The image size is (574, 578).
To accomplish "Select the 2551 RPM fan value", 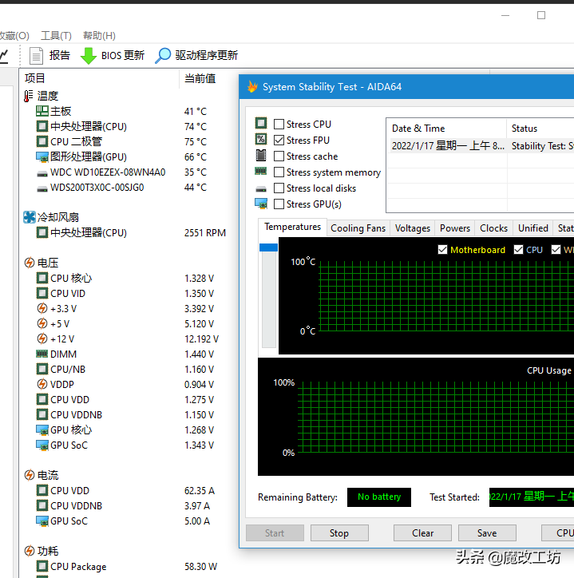I will [205, 232].
